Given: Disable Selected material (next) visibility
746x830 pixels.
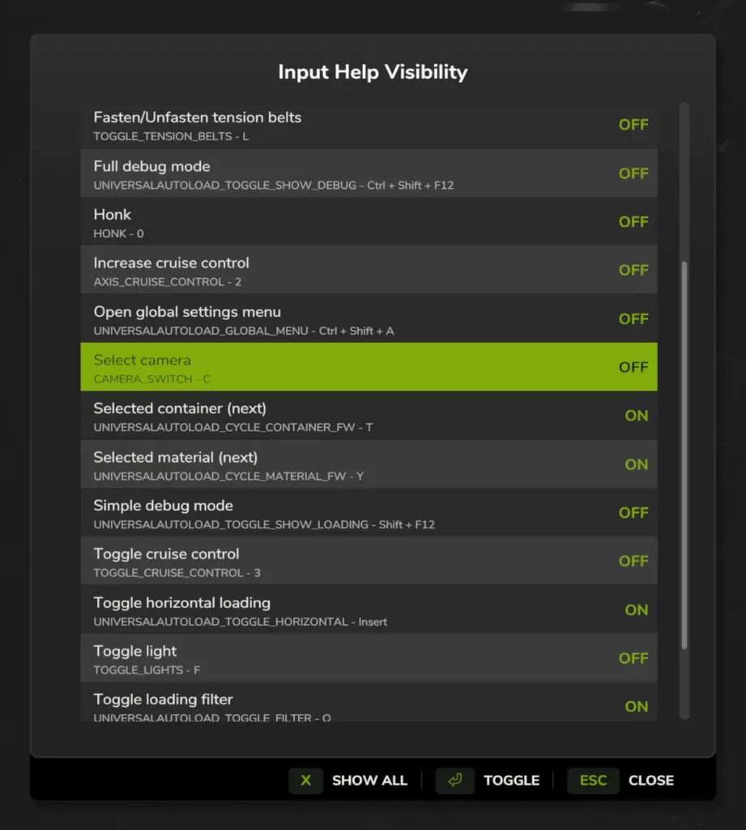Looking at the screenshot, I should (369, 464).
